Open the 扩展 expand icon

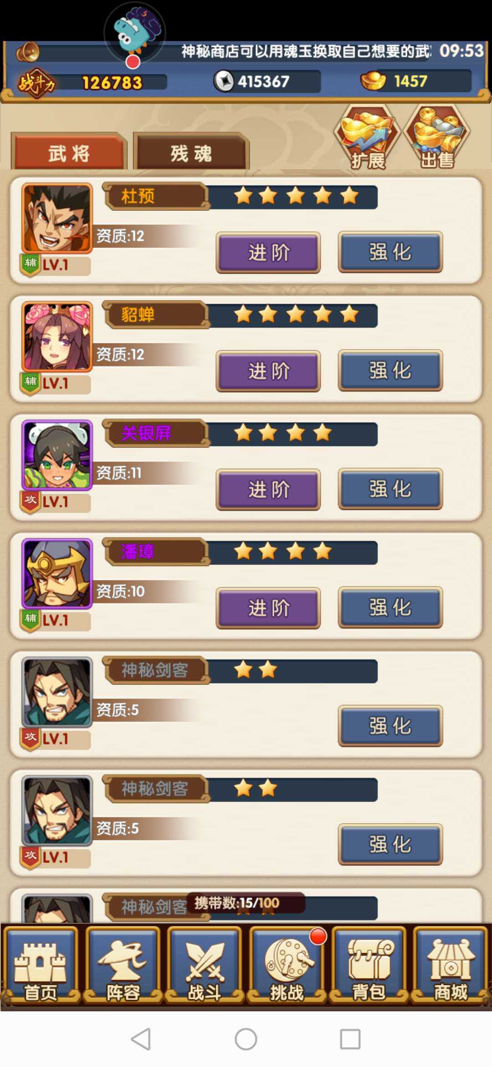pyautogui.click(x=367, y=136)
